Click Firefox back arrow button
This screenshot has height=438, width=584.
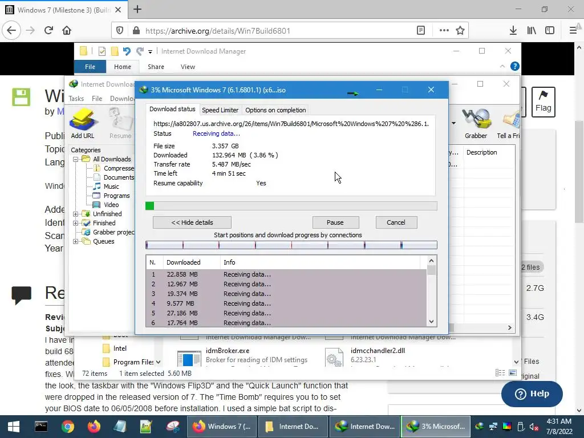11,31
